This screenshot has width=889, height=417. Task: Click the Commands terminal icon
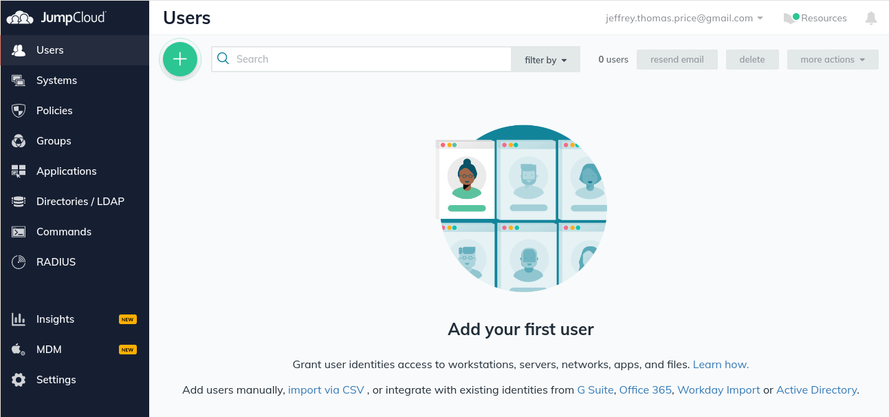tap(19, 232)
